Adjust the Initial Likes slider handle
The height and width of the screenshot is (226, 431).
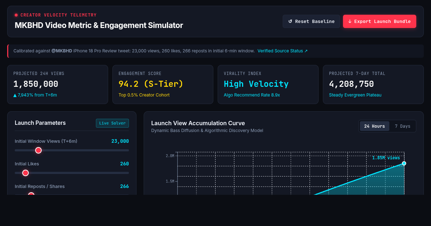point(26,173)
